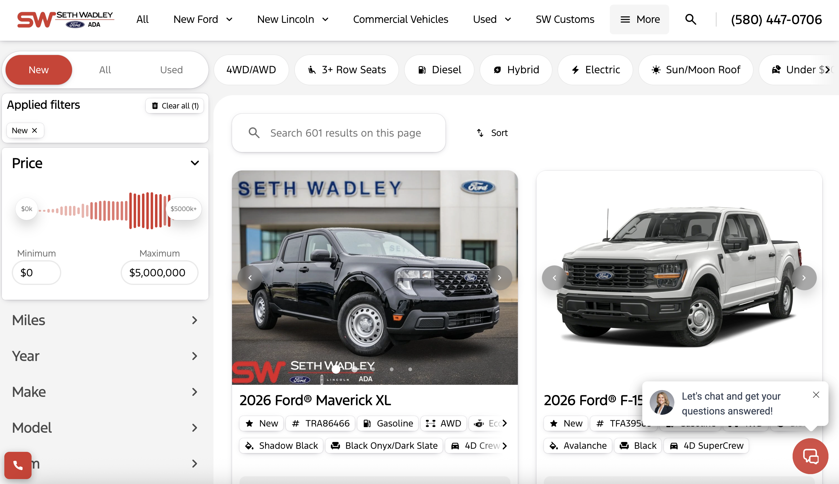Select the All inventory toggle

pyautogui.click(x=105, y=70)
